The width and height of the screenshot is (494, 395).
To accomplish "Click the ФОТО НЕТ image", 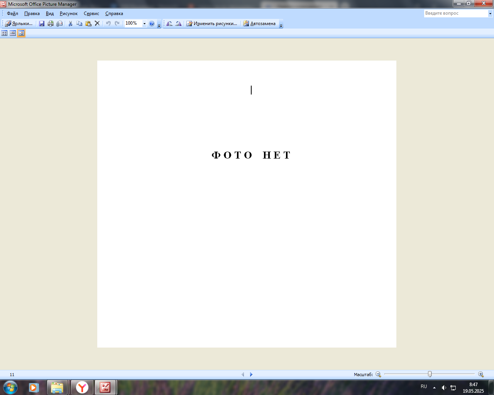I will pyautogui.click(x=247, y=204).
